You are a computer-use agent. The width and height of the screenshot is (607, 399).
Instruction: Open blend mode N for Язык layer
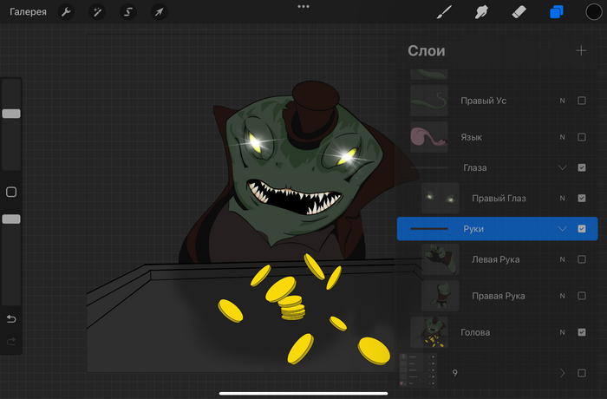(562, 137)
